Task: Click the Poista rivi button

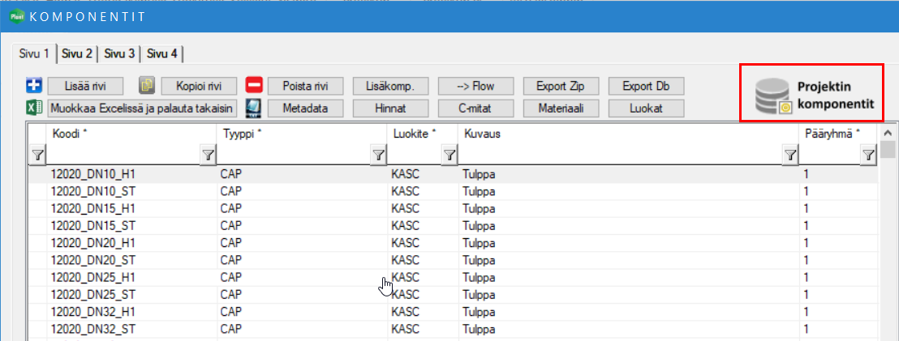Action: pyautogui.click(x=305, y=86)
